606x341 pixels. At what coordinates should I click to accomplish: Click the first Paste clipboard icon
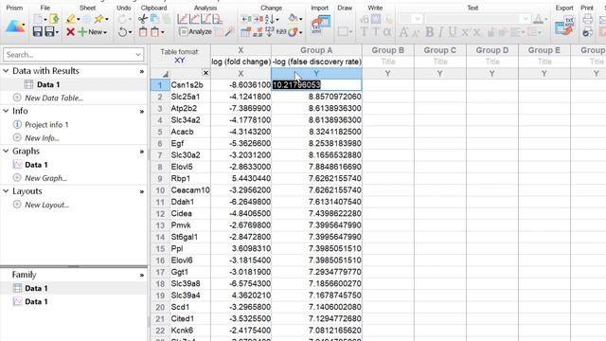143,32
